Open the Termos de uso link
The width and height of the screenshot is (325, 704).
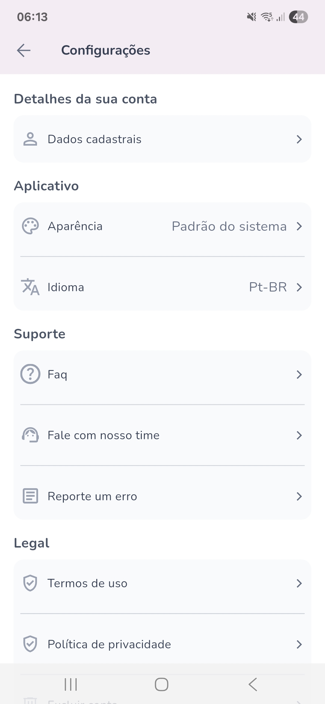[x=162, y=583]
